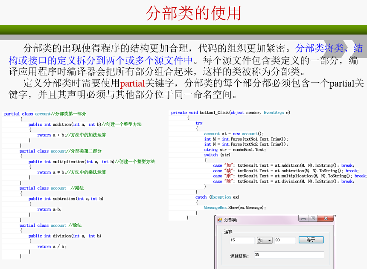Click the red partial keyword in paragraph

pos(132,83)
